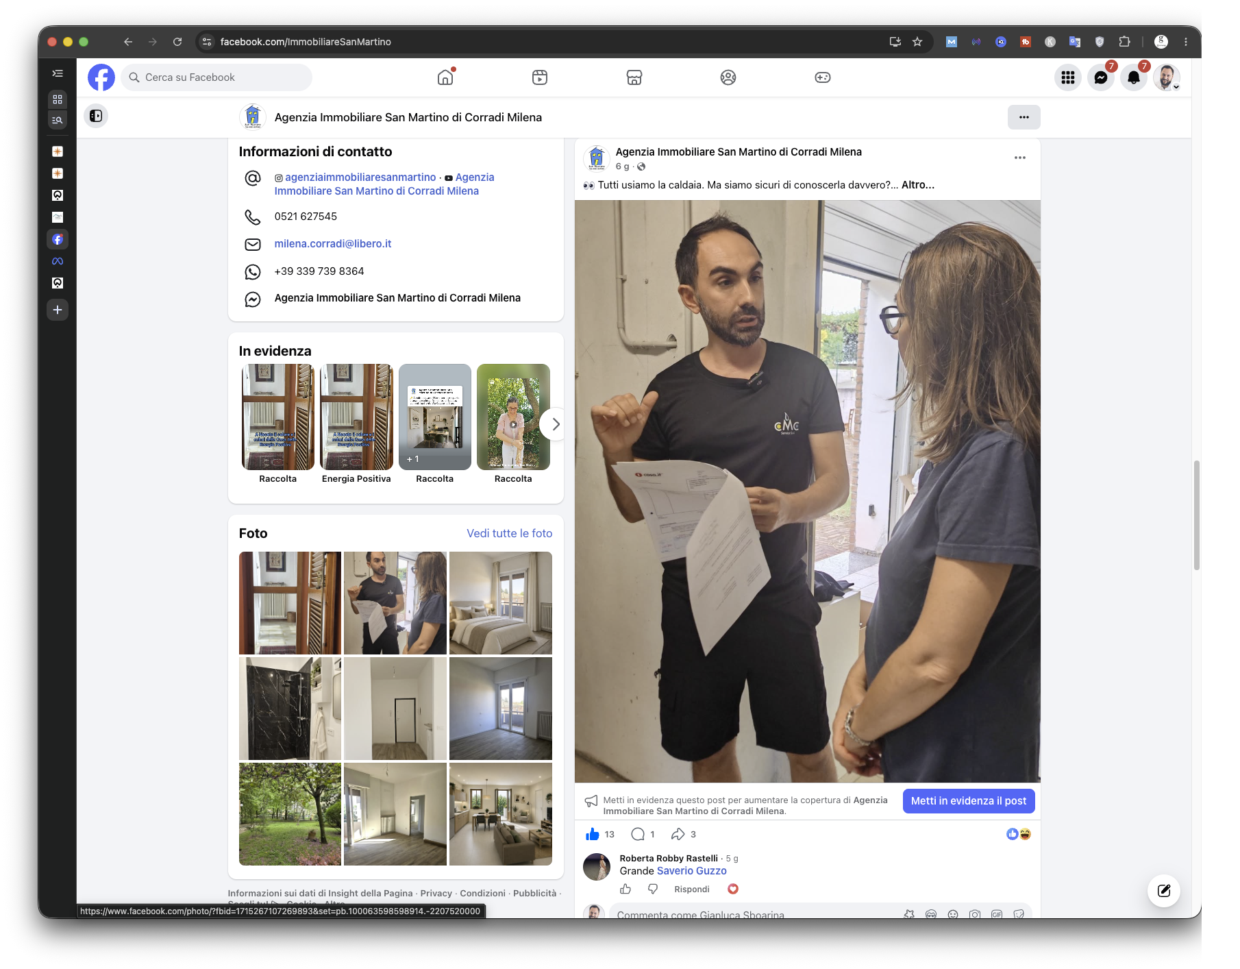Open the account profile avatar menu

click(x=1167, y=77)
